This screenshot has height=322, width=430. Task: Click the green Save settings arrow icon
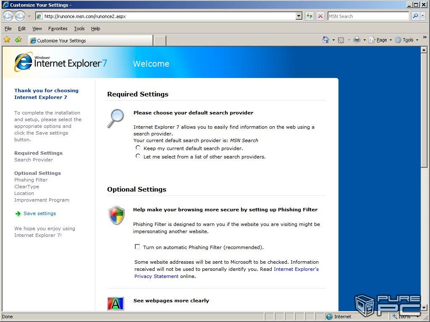[18, 213]
